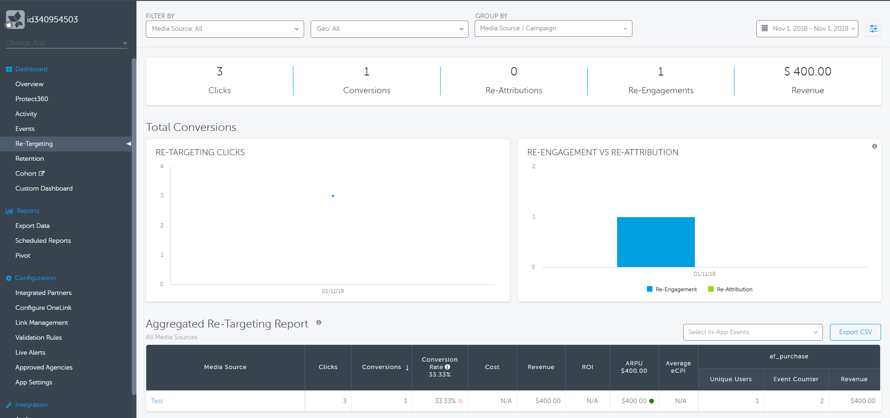890x418 pixels.
Task: Open Export Data in the sidebar
Action: (x=32, y=226)
